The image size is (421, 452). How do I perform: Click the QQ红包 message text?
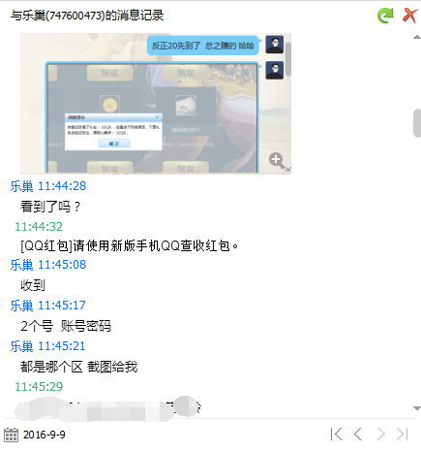(130, 246)
